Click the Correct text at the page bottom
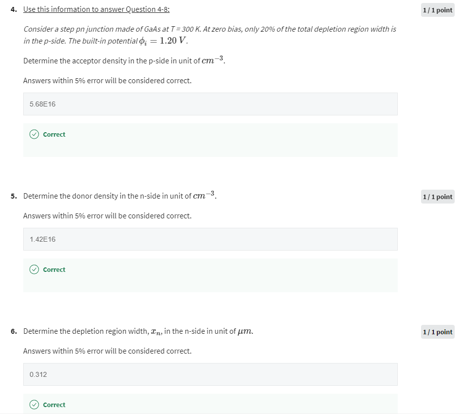The image size is (476, 414). 53,405
